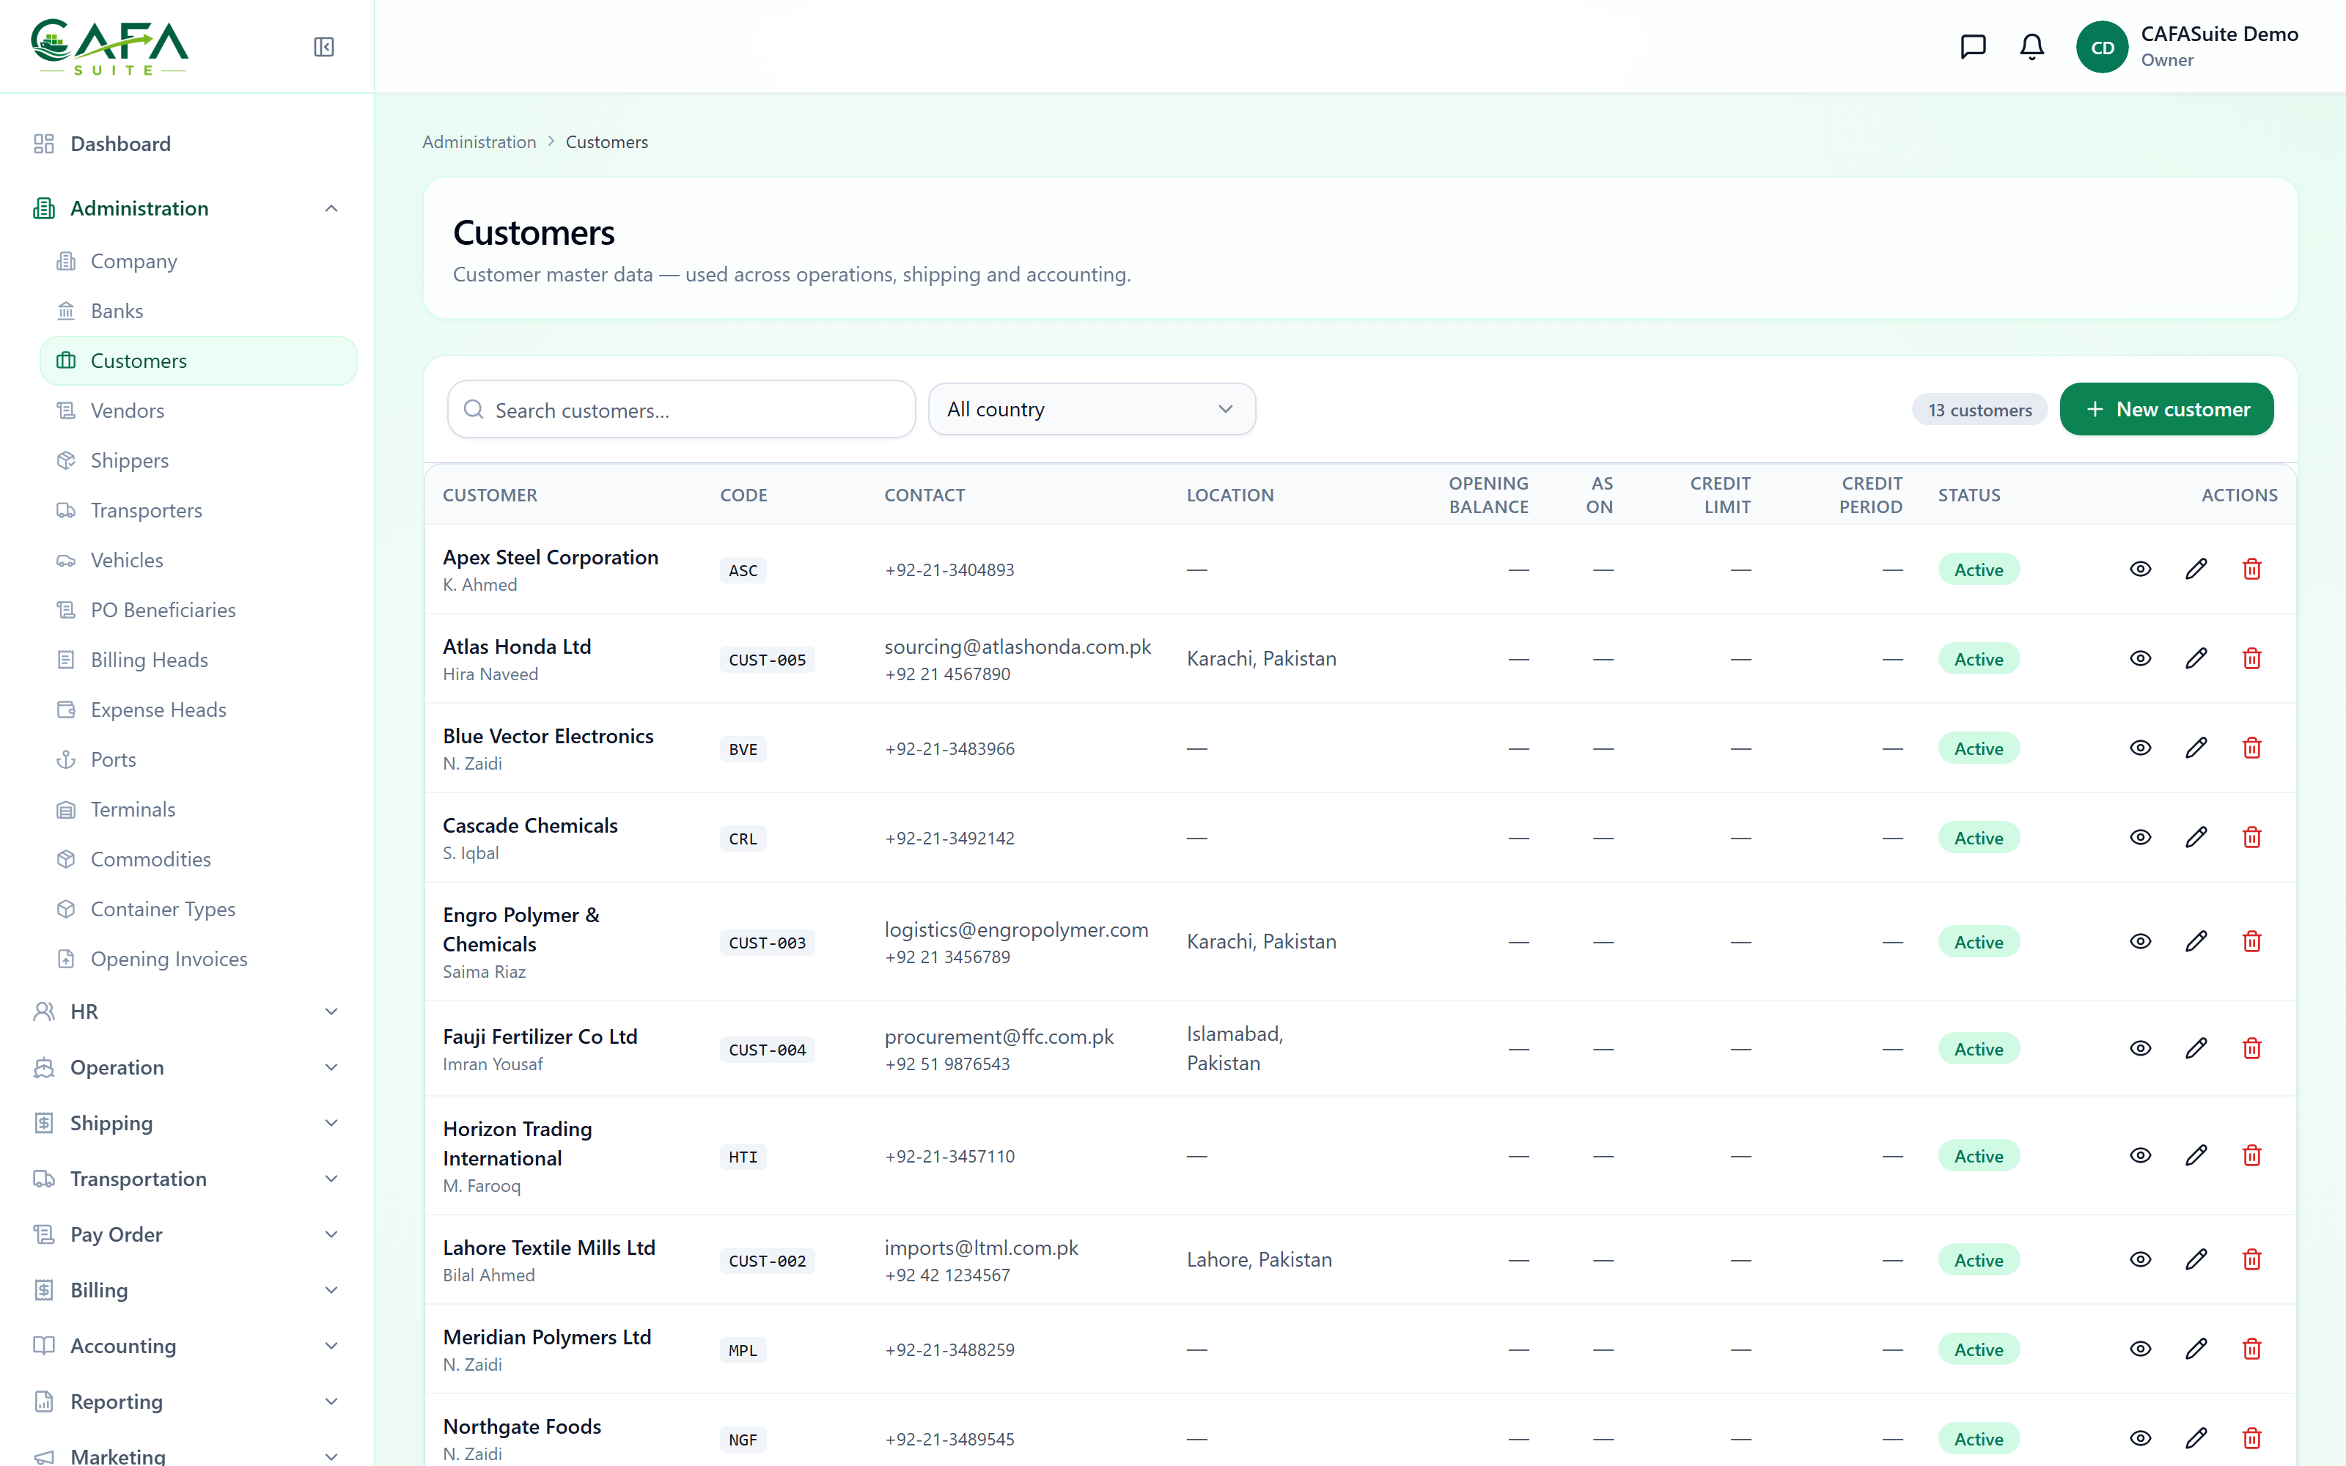View Cascade Chemicals details
The image size is (2346, 1466).
2141,837
